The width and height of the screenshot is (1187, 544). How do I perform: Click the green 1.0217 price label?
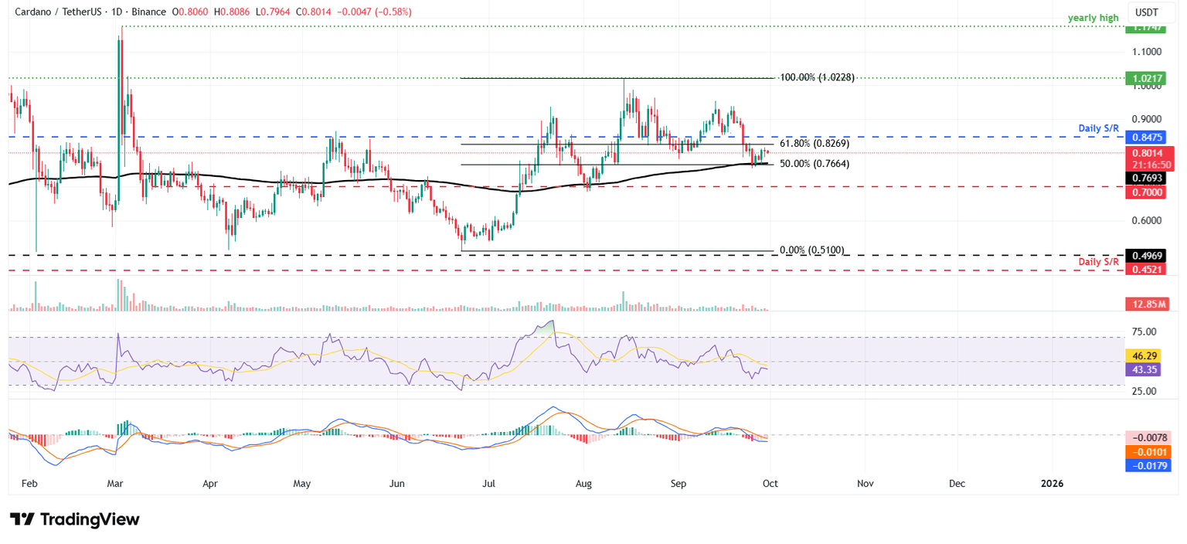click(1149, 78)
